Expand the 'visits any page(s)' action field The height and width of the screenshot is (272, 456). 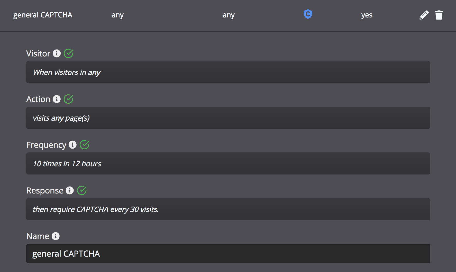click(x=228, y=118)
